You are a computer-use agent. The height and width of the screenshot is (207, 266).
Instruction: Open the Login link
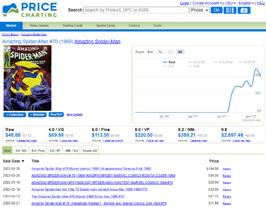click(184, 3)
